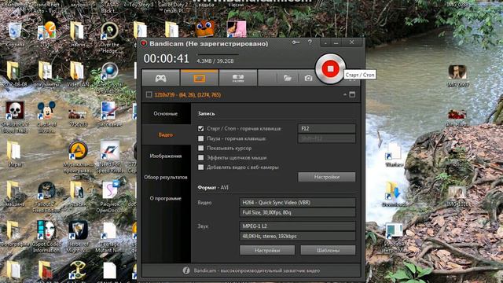Open the Фотографии desktop folder

tap(14, 233)
